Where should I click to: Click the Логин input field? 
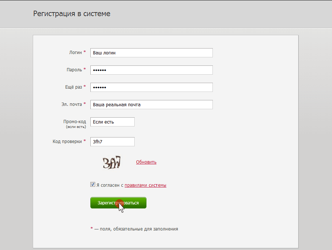(151, 53)
